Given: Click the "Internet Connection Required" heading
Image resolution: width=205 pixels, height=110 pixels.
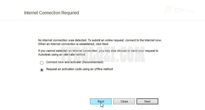Looking at the screenshot, I should click(51, 13).
